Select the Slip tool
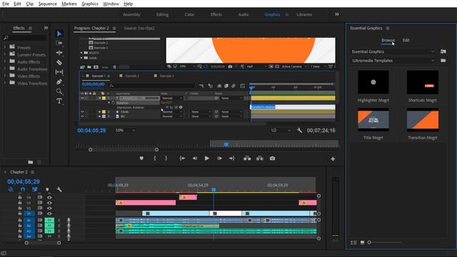 click(x=59, y=72)
